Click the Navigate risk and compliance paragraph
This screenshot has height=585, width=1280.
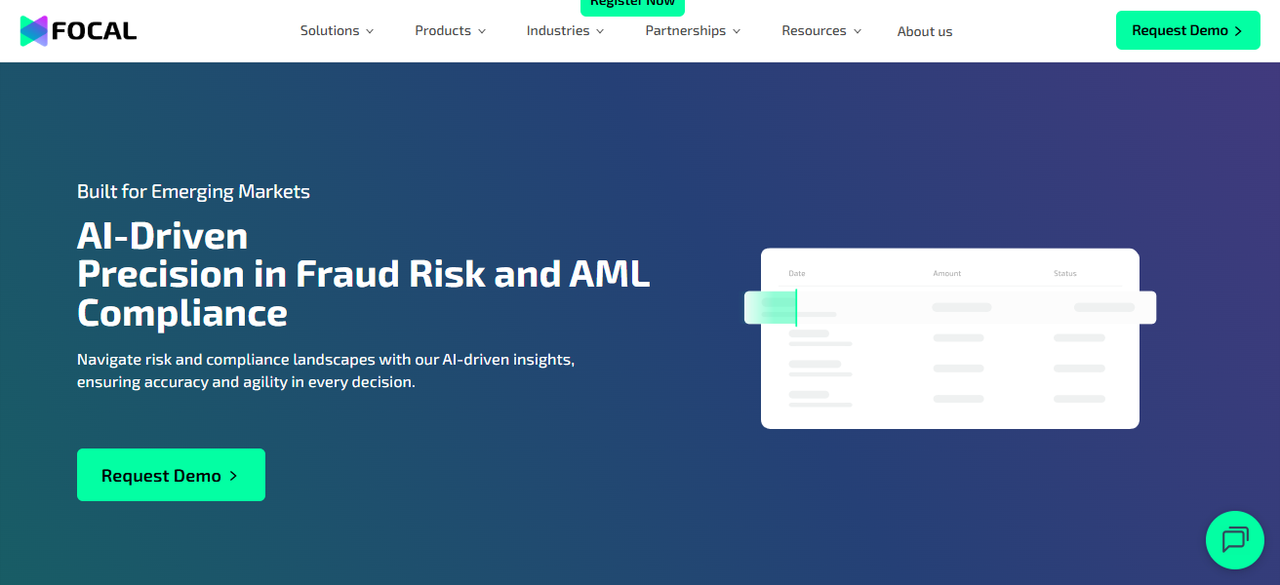click(326, 370)
